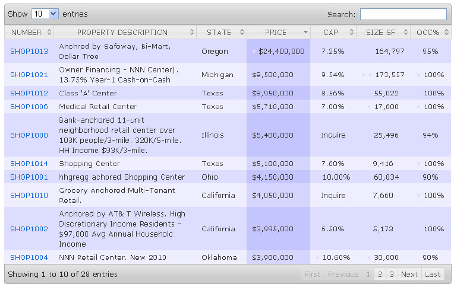Click the PRICE column header label
The image size is (454, 287).
coord(276,33)
